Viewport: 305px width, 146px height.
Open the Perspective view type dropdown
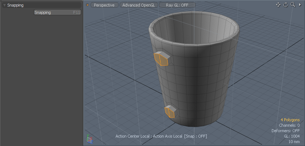coord(104,5)
